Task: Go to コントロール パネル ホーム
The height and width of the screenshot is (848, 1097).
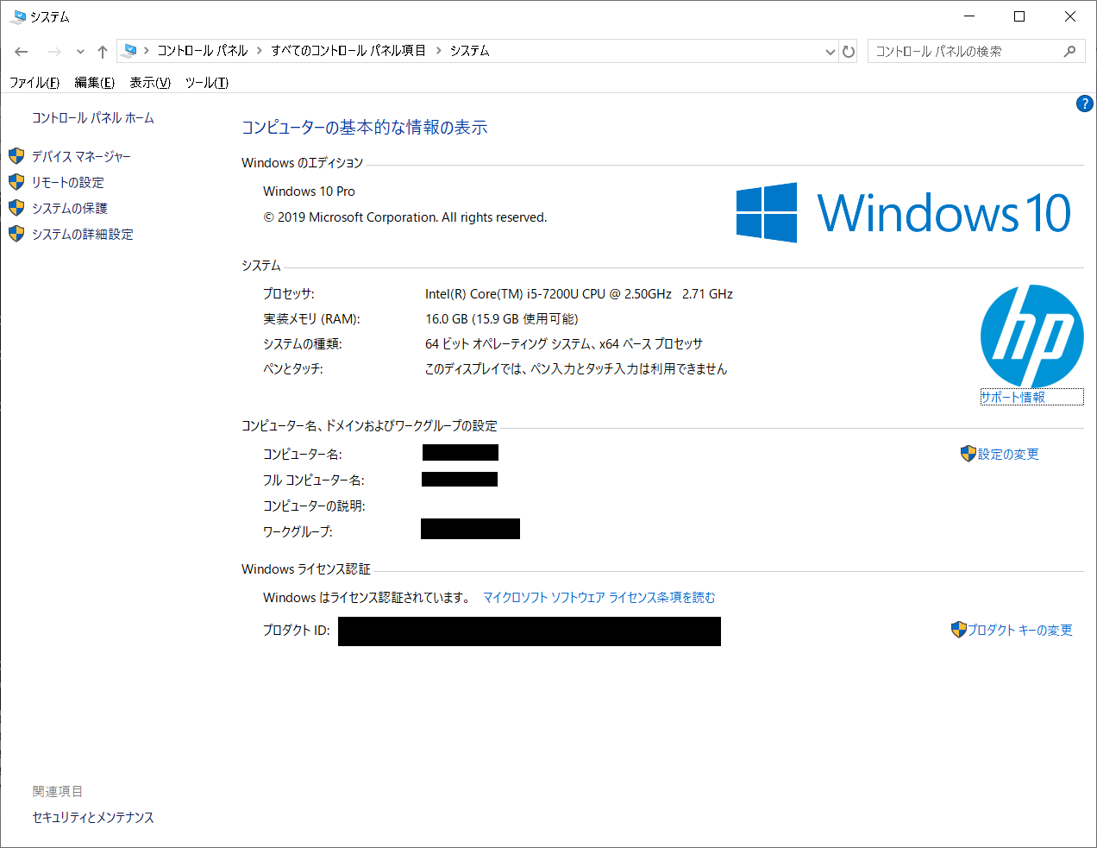Action: (x=93, y=118)
